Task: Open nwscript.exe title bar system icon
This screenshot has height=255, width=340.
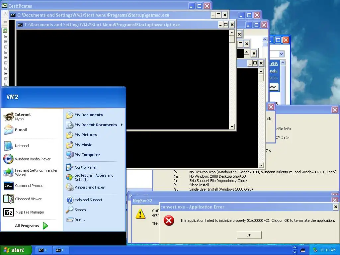Action: coord(20,25)
